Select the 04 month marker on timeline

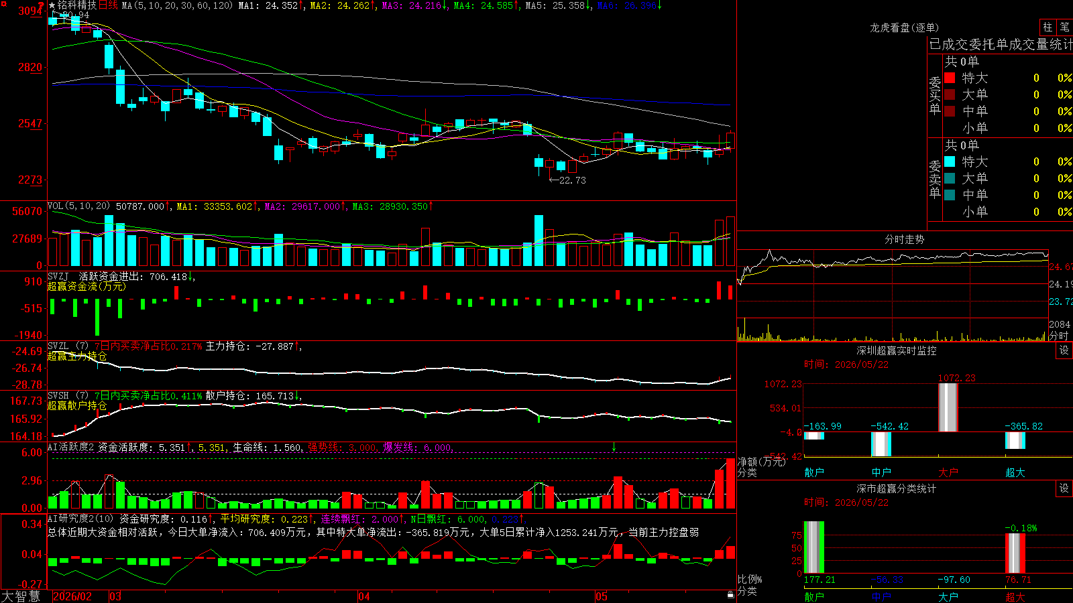(364, 596)
